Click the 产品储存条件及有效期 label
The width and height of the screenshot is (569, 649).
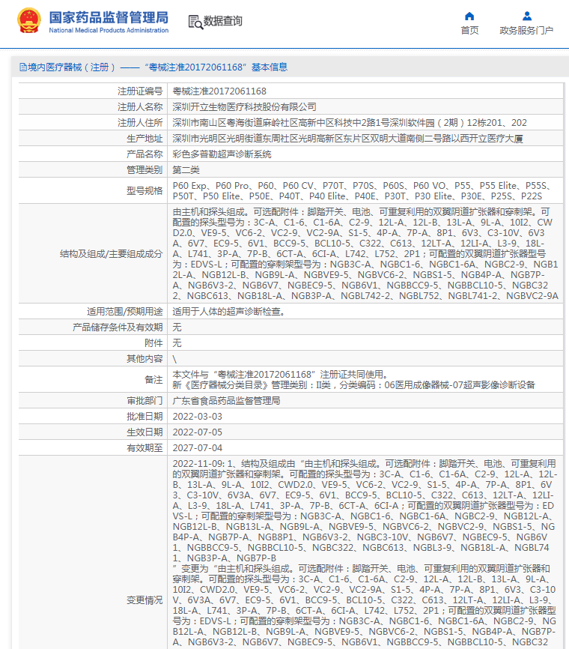pos(118,327)
